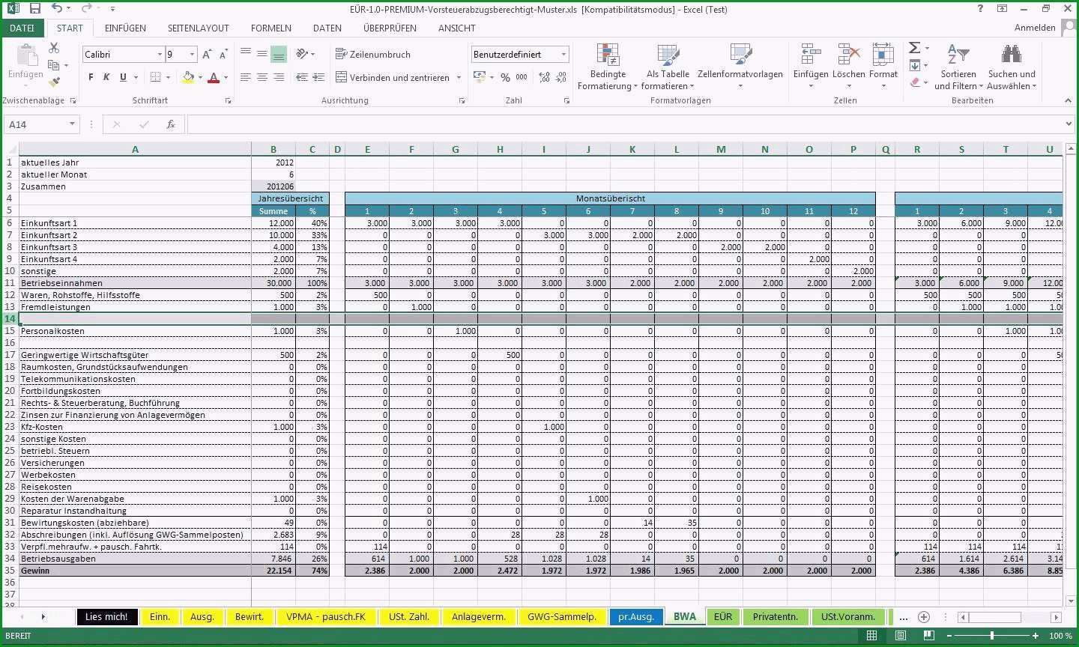Apply fill color bucket
This screenshot has height=647, width=1079.
188,77
